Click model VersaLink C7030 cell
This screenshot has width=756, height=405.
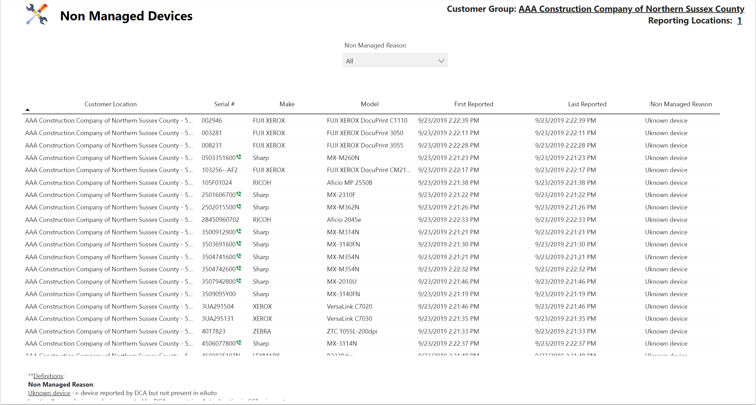pos(350,319)
